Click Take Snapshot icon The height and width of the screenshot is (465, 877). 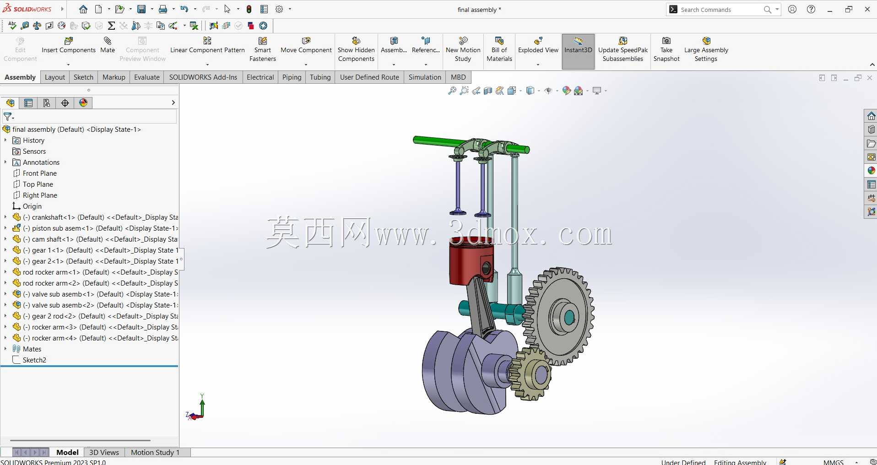pos(666,41)
